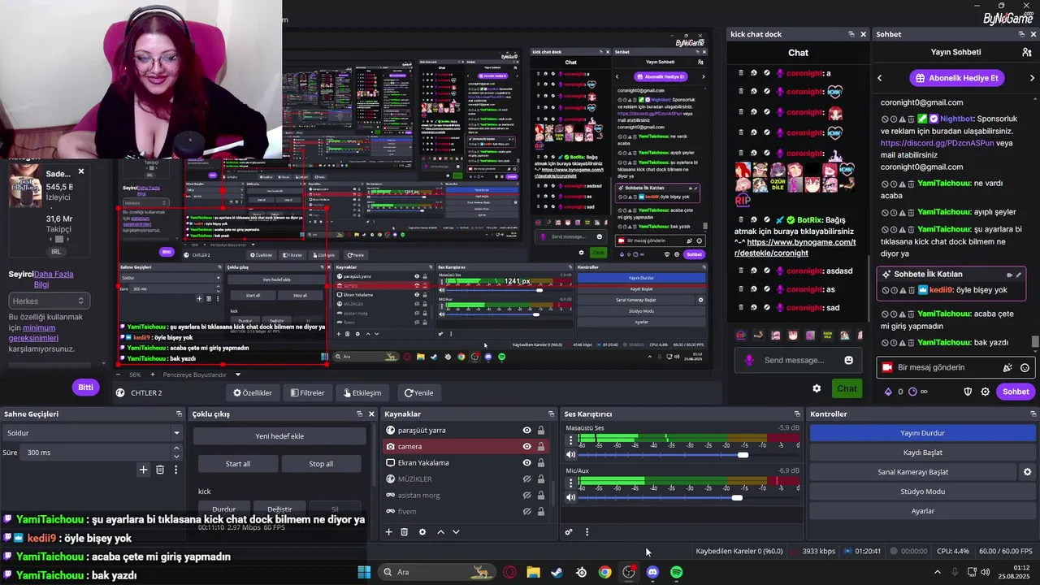Delete transition using Sahne Geçişleri trash icon
Viewport: 1040px width, 585px height.
160,470
